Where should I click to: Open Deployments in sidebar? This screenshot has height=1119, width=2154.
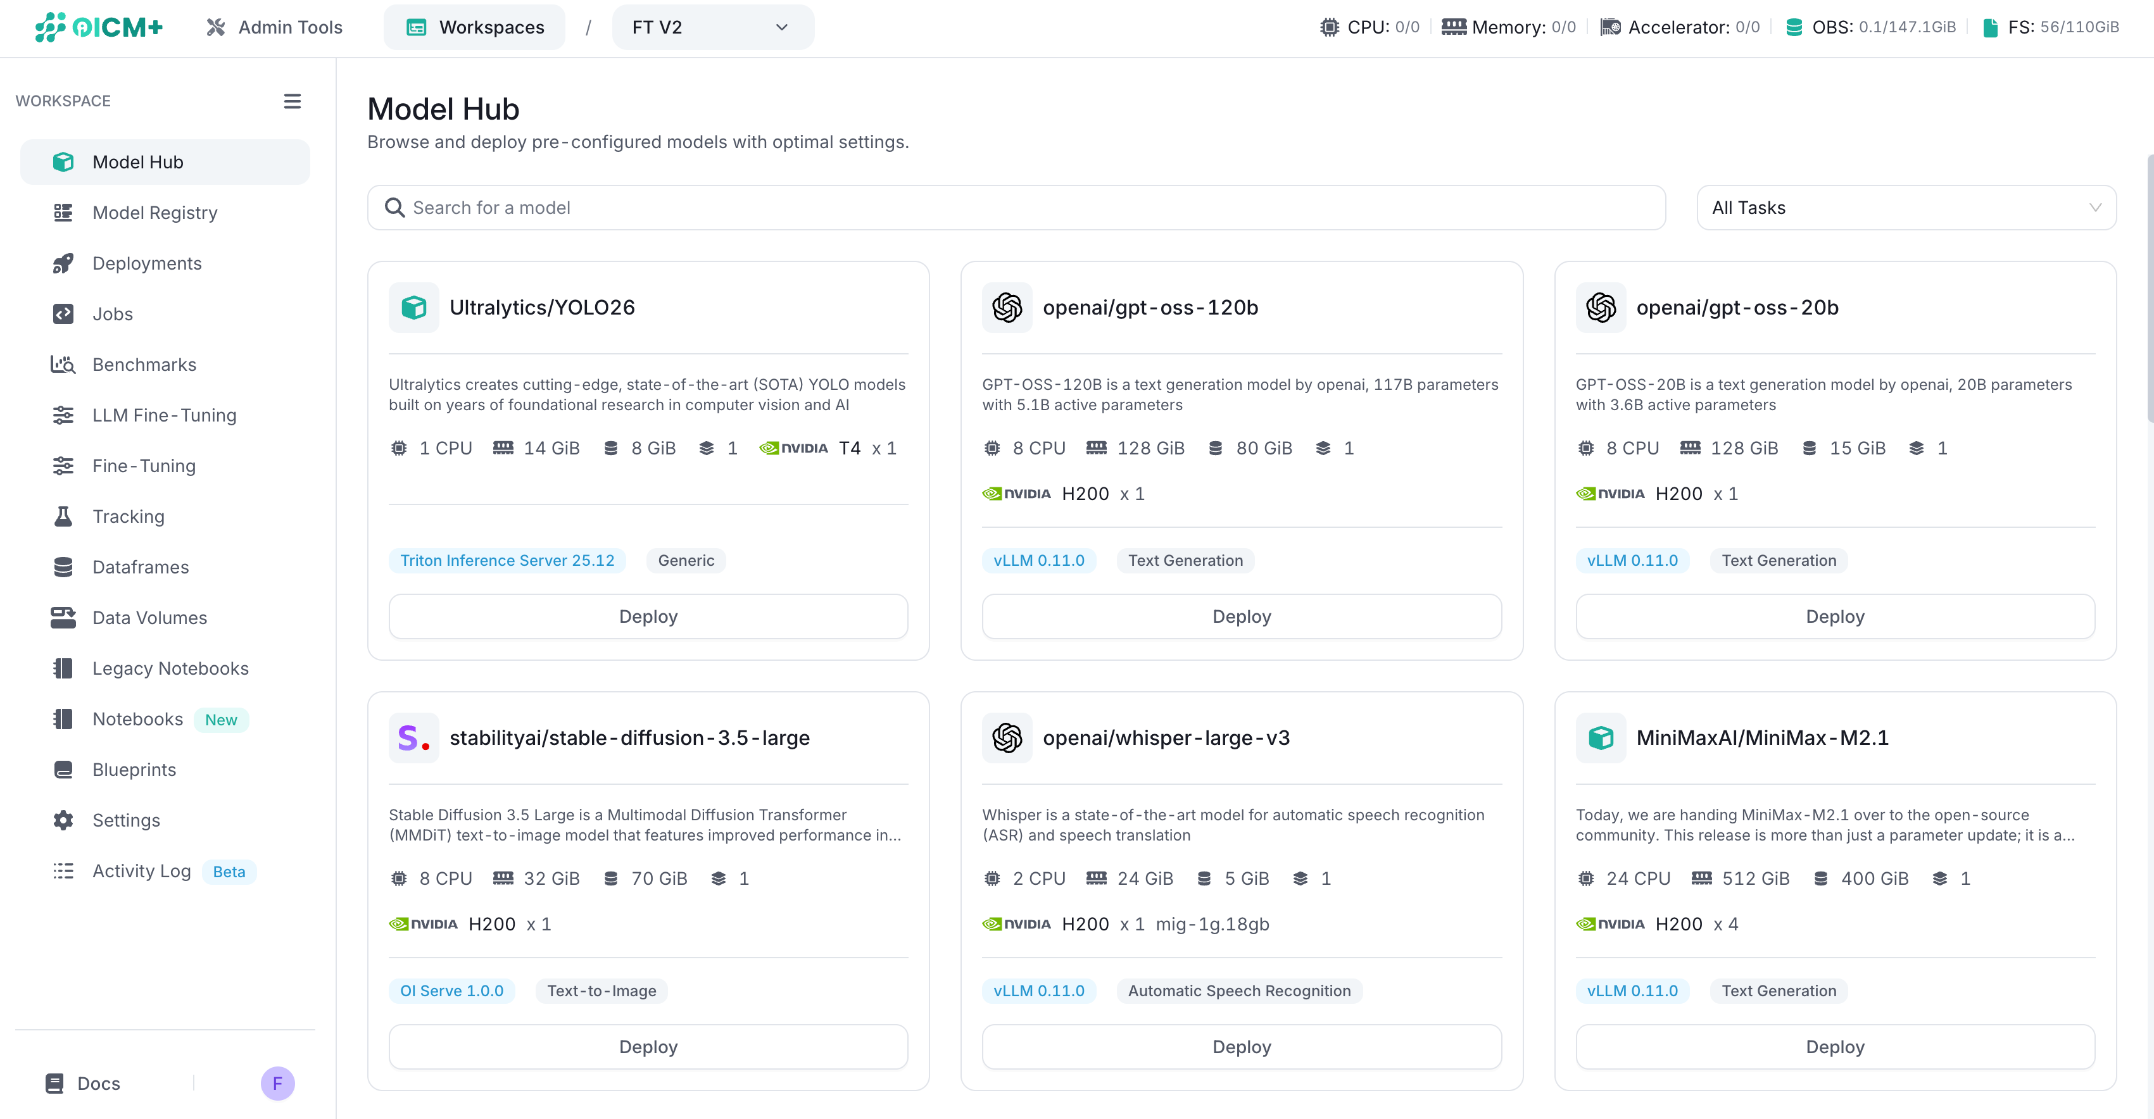[165, 263]
